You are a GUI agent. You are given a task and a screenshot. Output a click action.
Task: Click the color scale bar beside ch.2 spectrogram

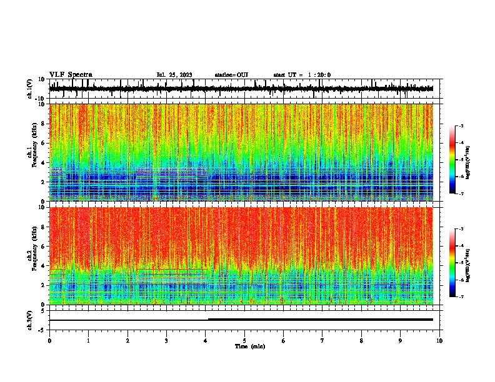point(452,263)
